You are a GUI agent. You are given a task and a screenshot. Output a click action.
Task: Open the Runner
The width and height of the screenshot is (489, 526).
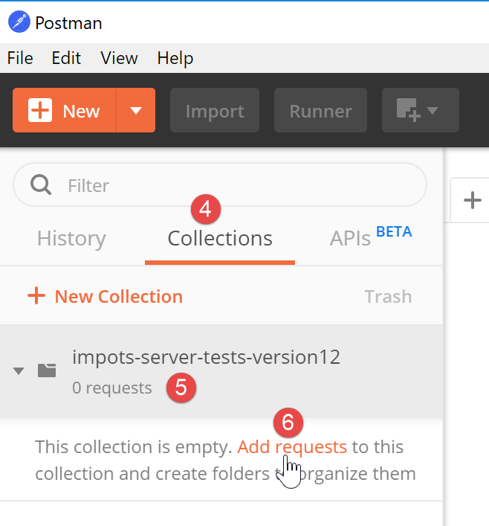[x=320, y=111]
